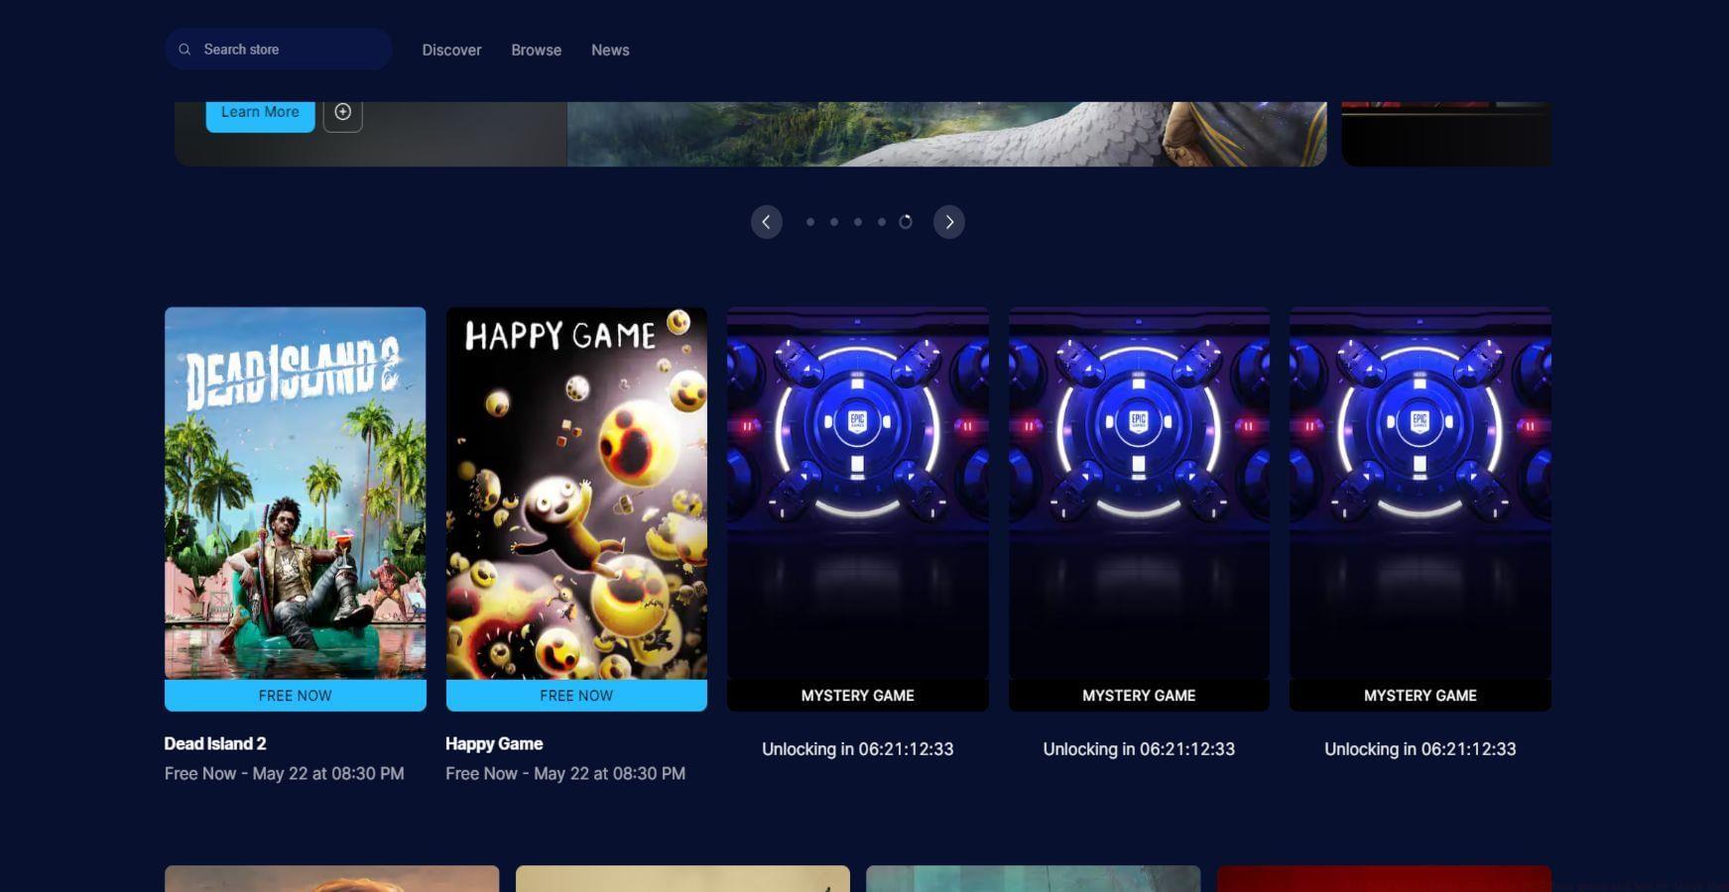This screenshot has height=892, width=1729.
Task: Switch to the News tab
Action: coord(610,51)
